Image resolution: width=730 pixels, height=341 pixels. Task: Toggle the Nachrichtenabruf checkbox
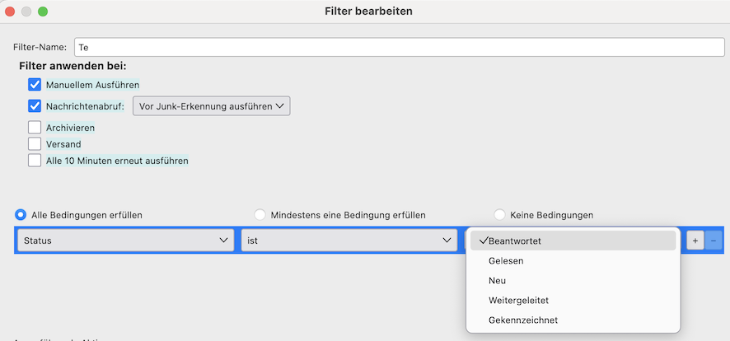(x=35, y=106)
